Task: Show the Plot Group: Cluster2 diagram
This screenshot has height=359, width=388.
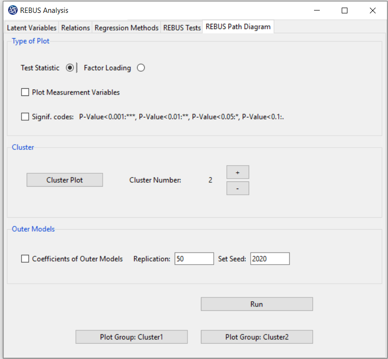Action: click(x=256, y=337)
